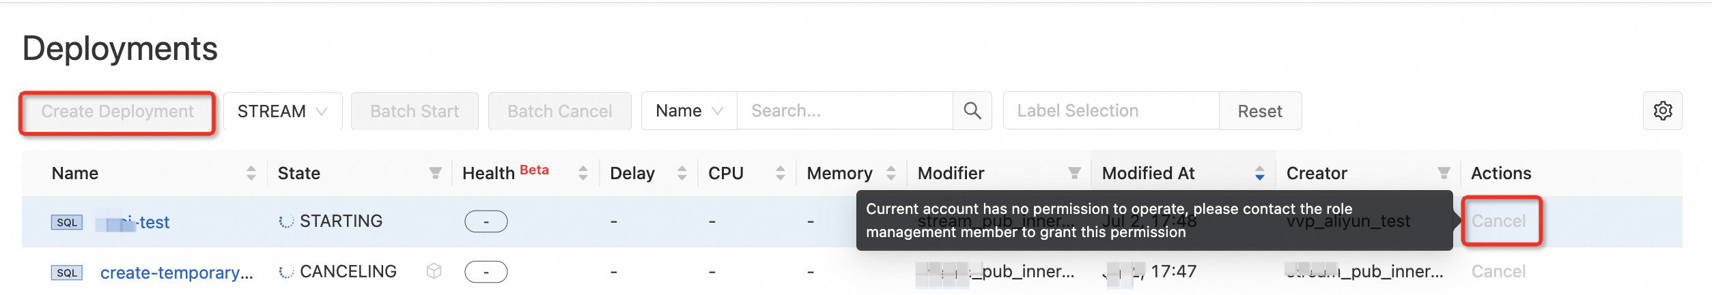Open the Modifier column filter
The width and height of the screenshot is (1712, 295).
coord(1074,174)
